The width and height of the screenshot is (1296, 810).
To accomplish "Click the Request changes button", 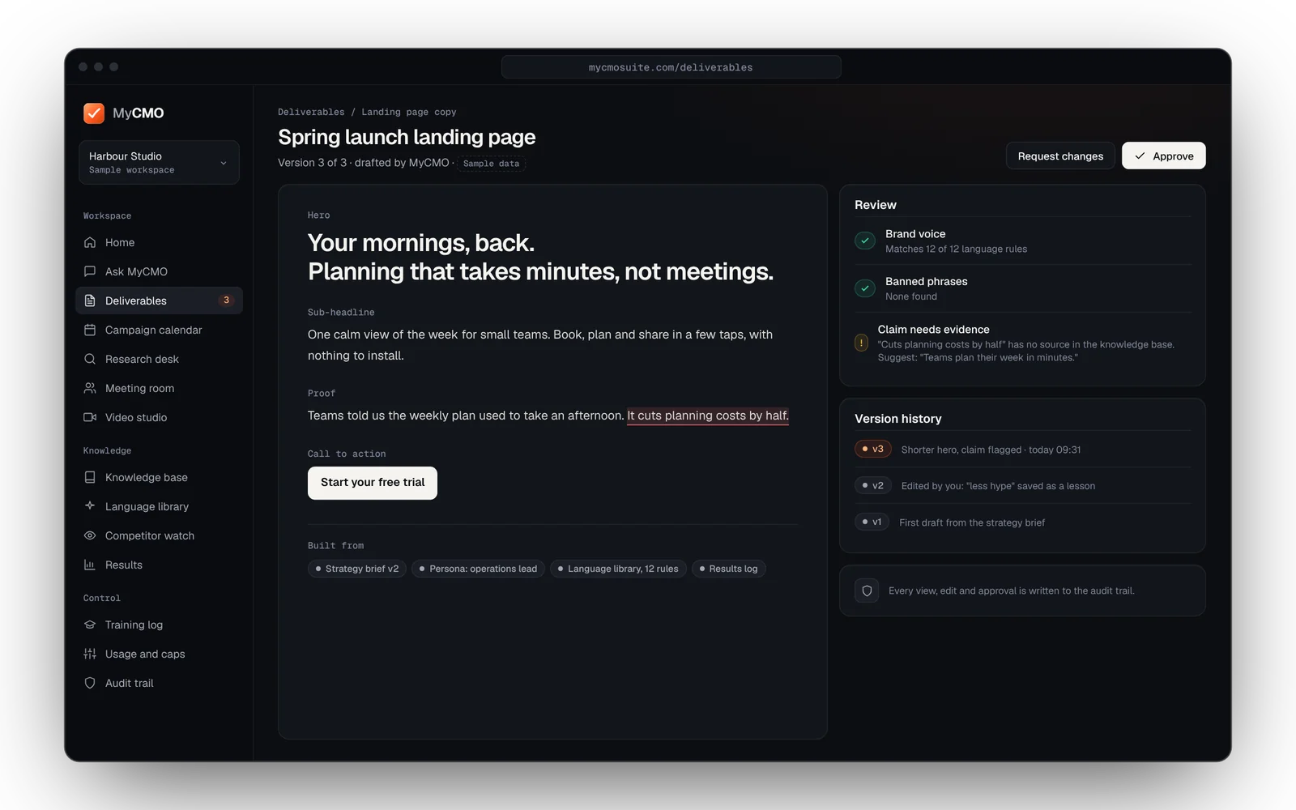I will [1060, 156].
